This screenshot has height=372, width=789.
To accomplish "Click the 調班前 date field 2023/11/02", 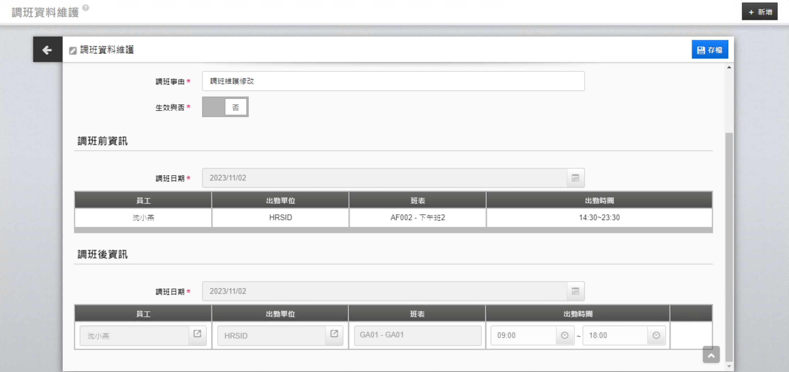I will 384,178.
